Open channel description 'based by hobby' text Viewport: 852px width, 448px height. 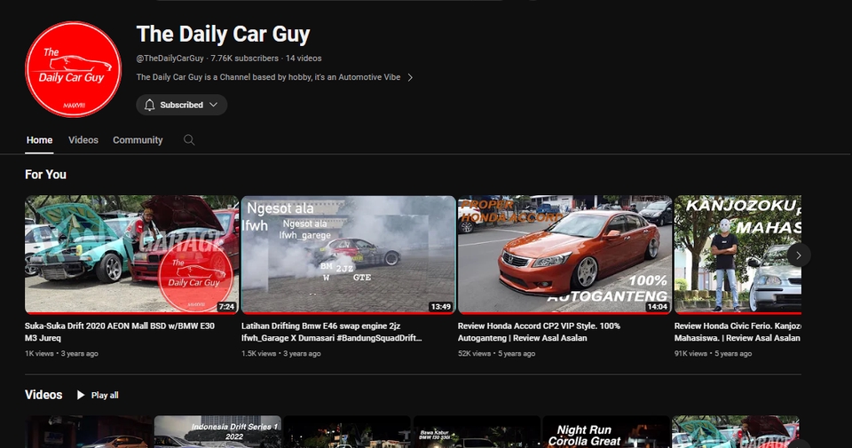coord(268,77)
